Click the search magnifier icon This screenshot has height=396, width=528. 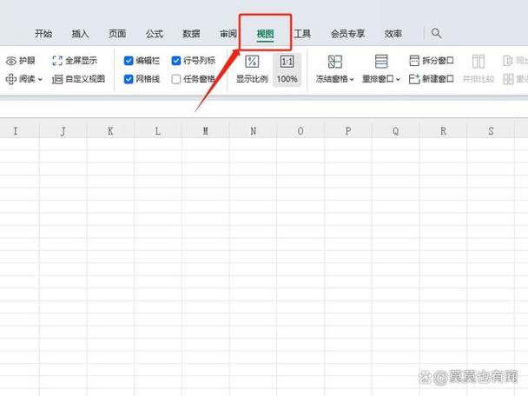coord(437,33)
